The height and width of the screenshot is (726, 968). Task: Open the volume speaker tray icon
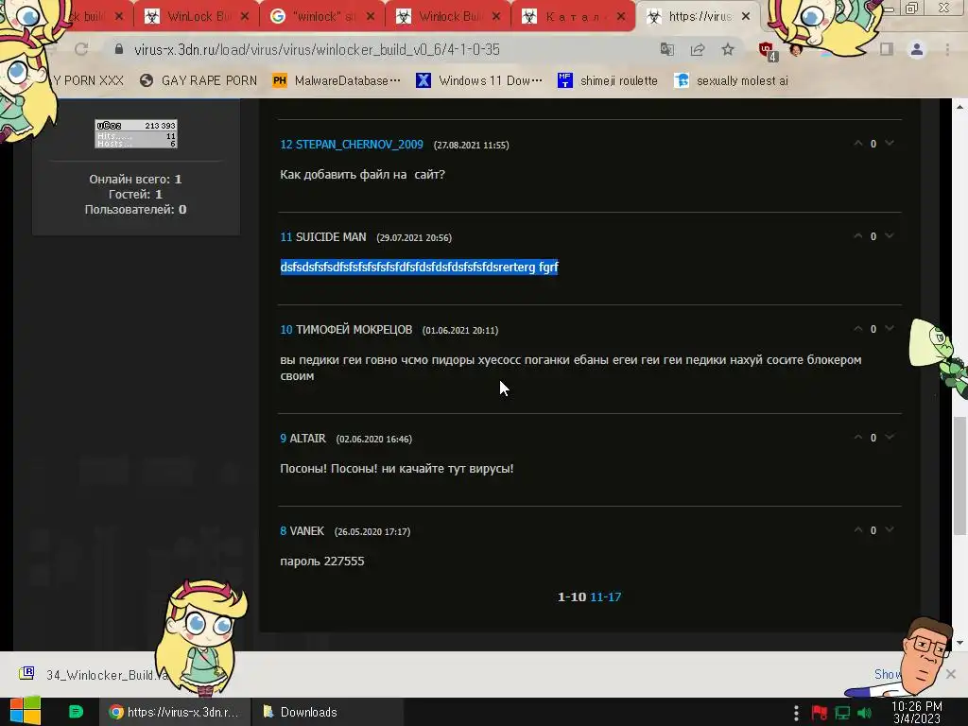(865, 713)
